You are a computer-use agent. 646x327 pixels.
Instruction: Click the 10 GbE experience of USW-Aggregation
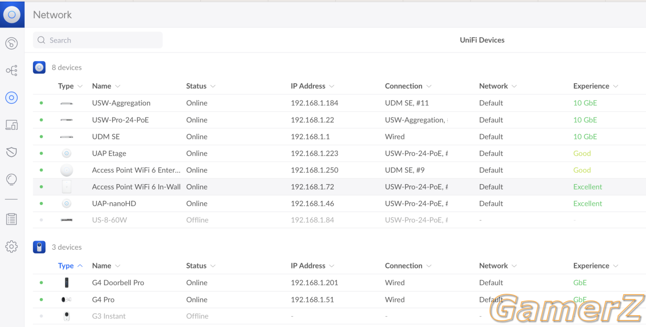585,103
